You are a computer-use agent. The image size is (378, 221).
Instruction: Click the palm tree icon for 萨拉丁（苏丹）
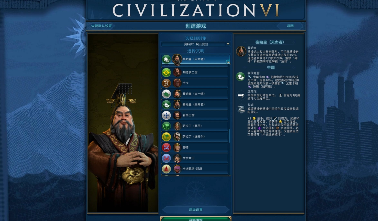166,126
